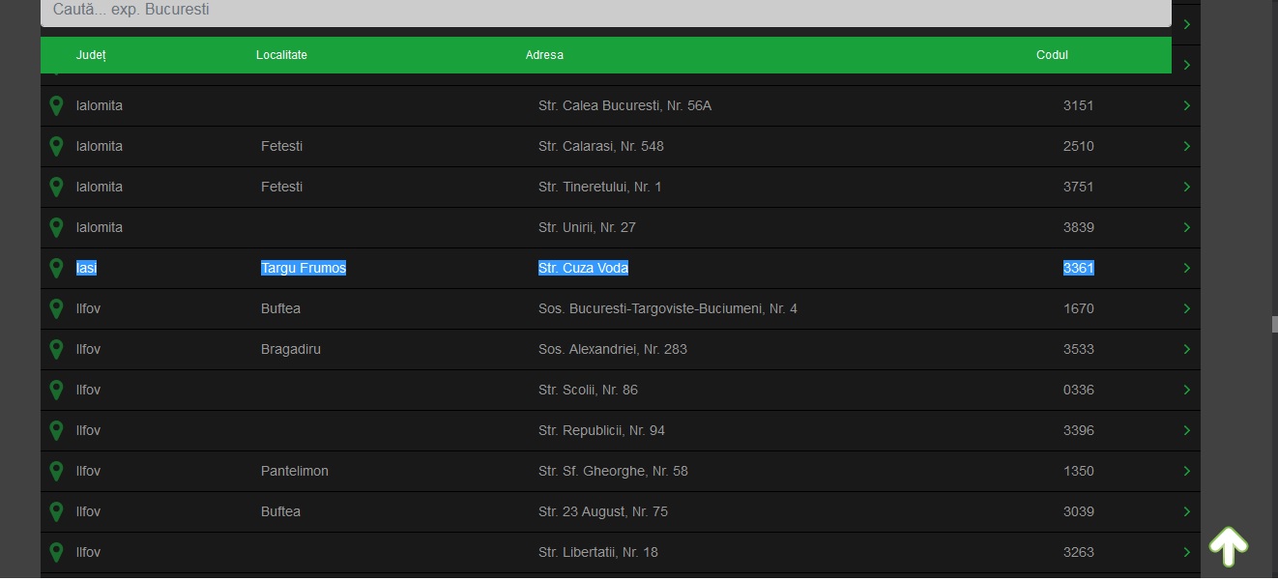Click the map pin for Str. 23 August row
This screenshot has height=581, width=1278.
point(56,511)
